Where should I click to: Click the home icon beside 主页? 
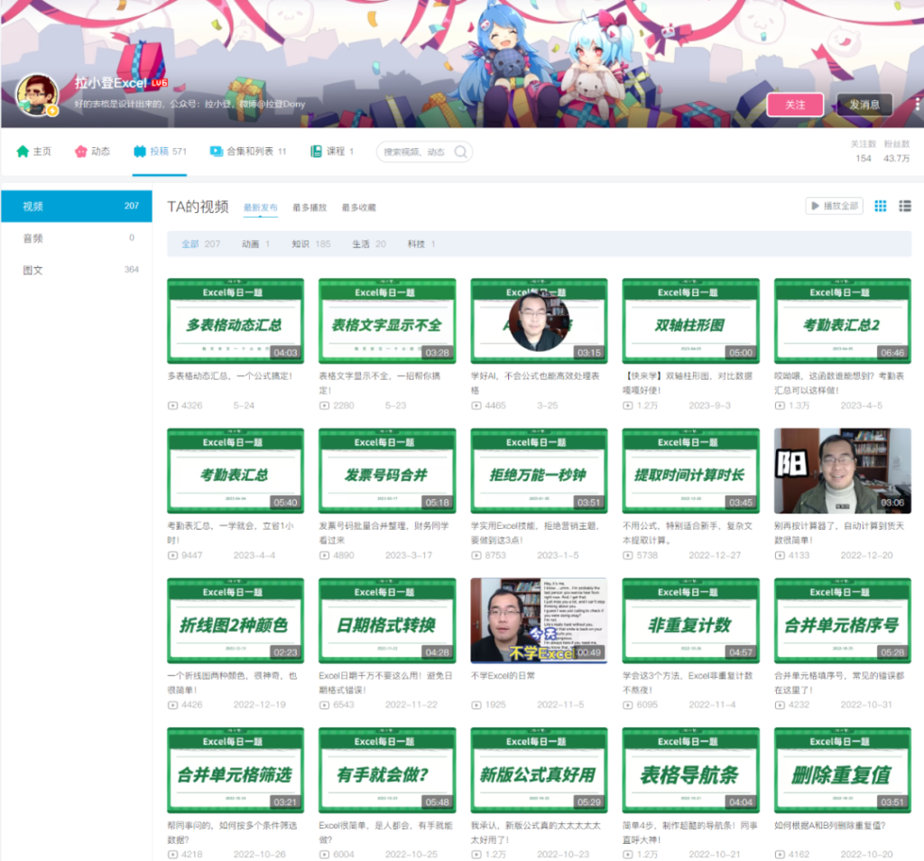pyautogui.click(x=23, y=152)
